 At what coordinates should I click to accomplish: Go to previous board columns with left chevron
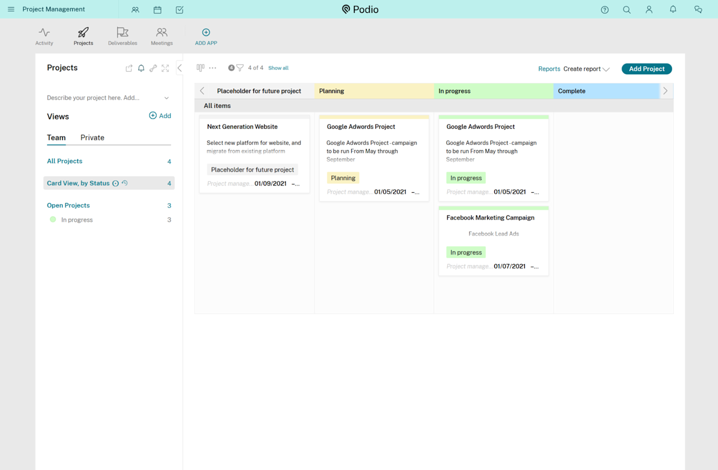point(202,91)
